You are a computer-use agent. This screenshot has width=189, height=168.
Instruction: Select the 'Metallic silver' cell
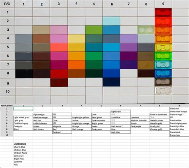159,120
